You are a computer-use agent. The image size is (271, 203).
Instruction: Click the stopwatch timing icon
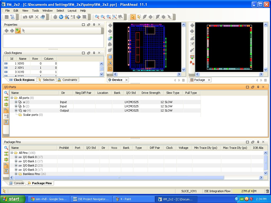tap(55, 17)
